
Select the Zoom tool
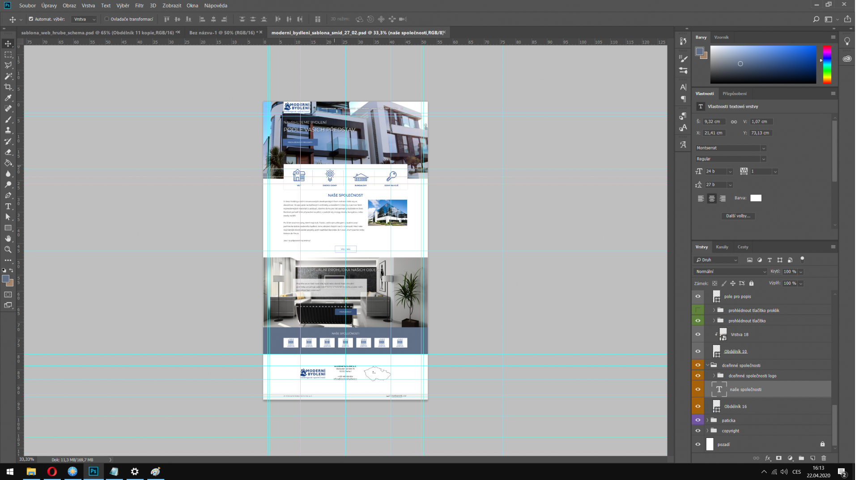pyautogui.click(x=8, y=249)
